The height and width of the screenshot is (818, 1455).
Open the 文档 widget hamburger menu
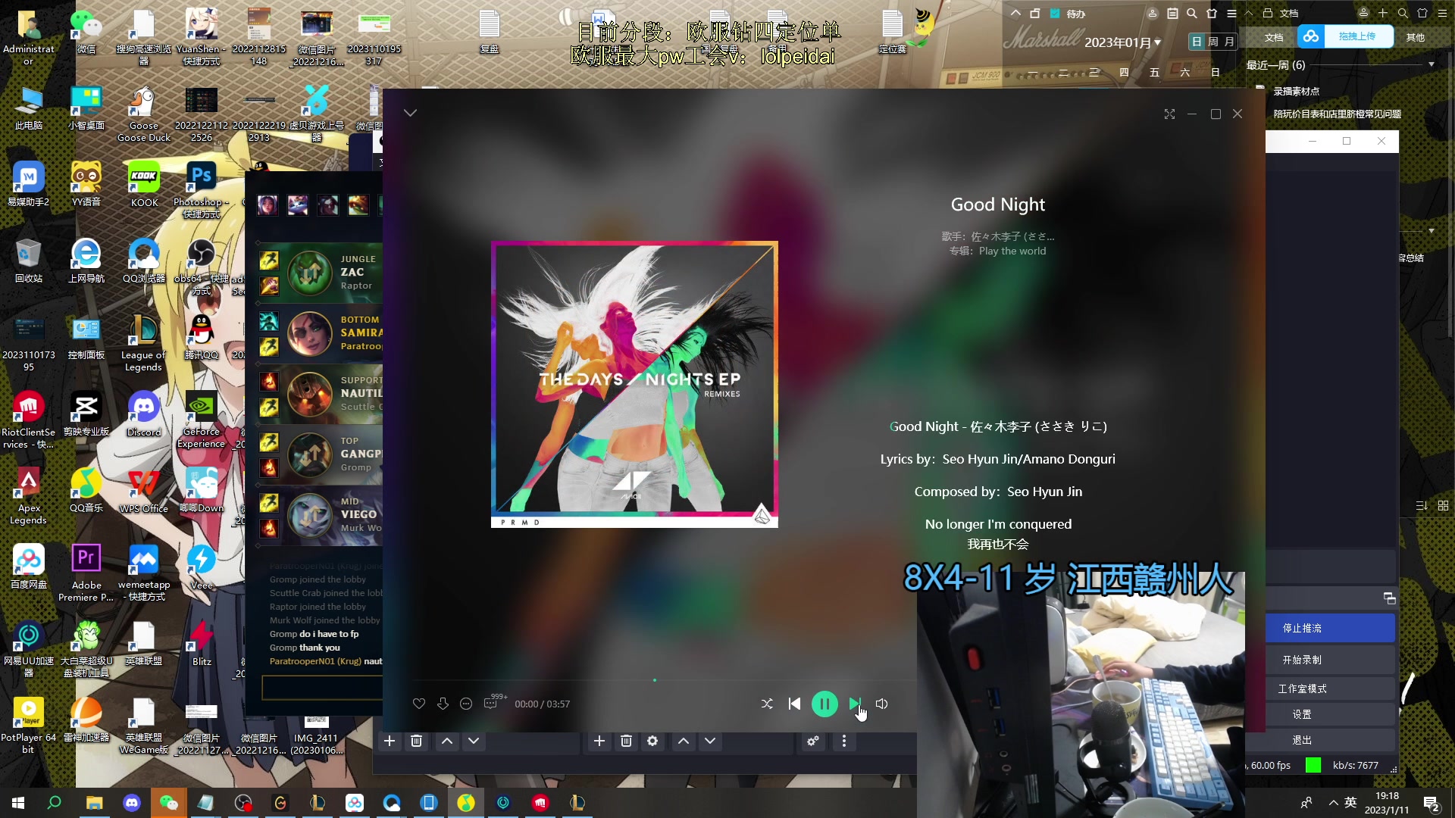[1442, 13]
